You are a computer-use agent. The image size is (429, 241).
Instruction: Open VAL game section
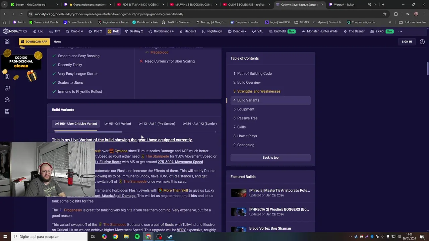[257, 31]
